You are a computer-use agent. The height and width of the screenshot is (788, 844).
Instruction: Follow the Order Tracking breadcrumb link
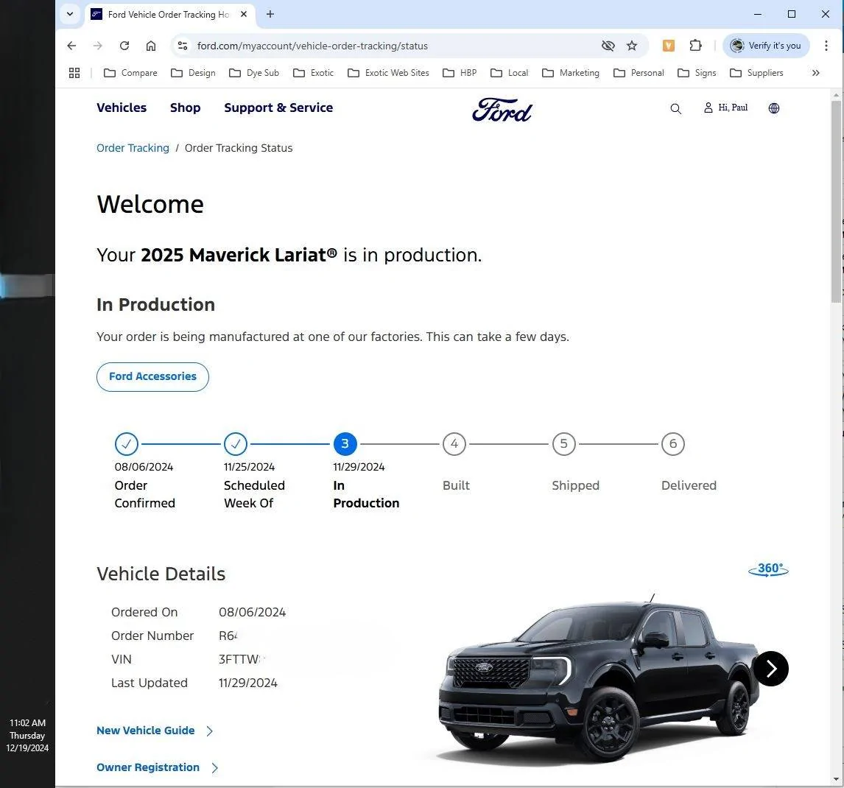[133, 148]
